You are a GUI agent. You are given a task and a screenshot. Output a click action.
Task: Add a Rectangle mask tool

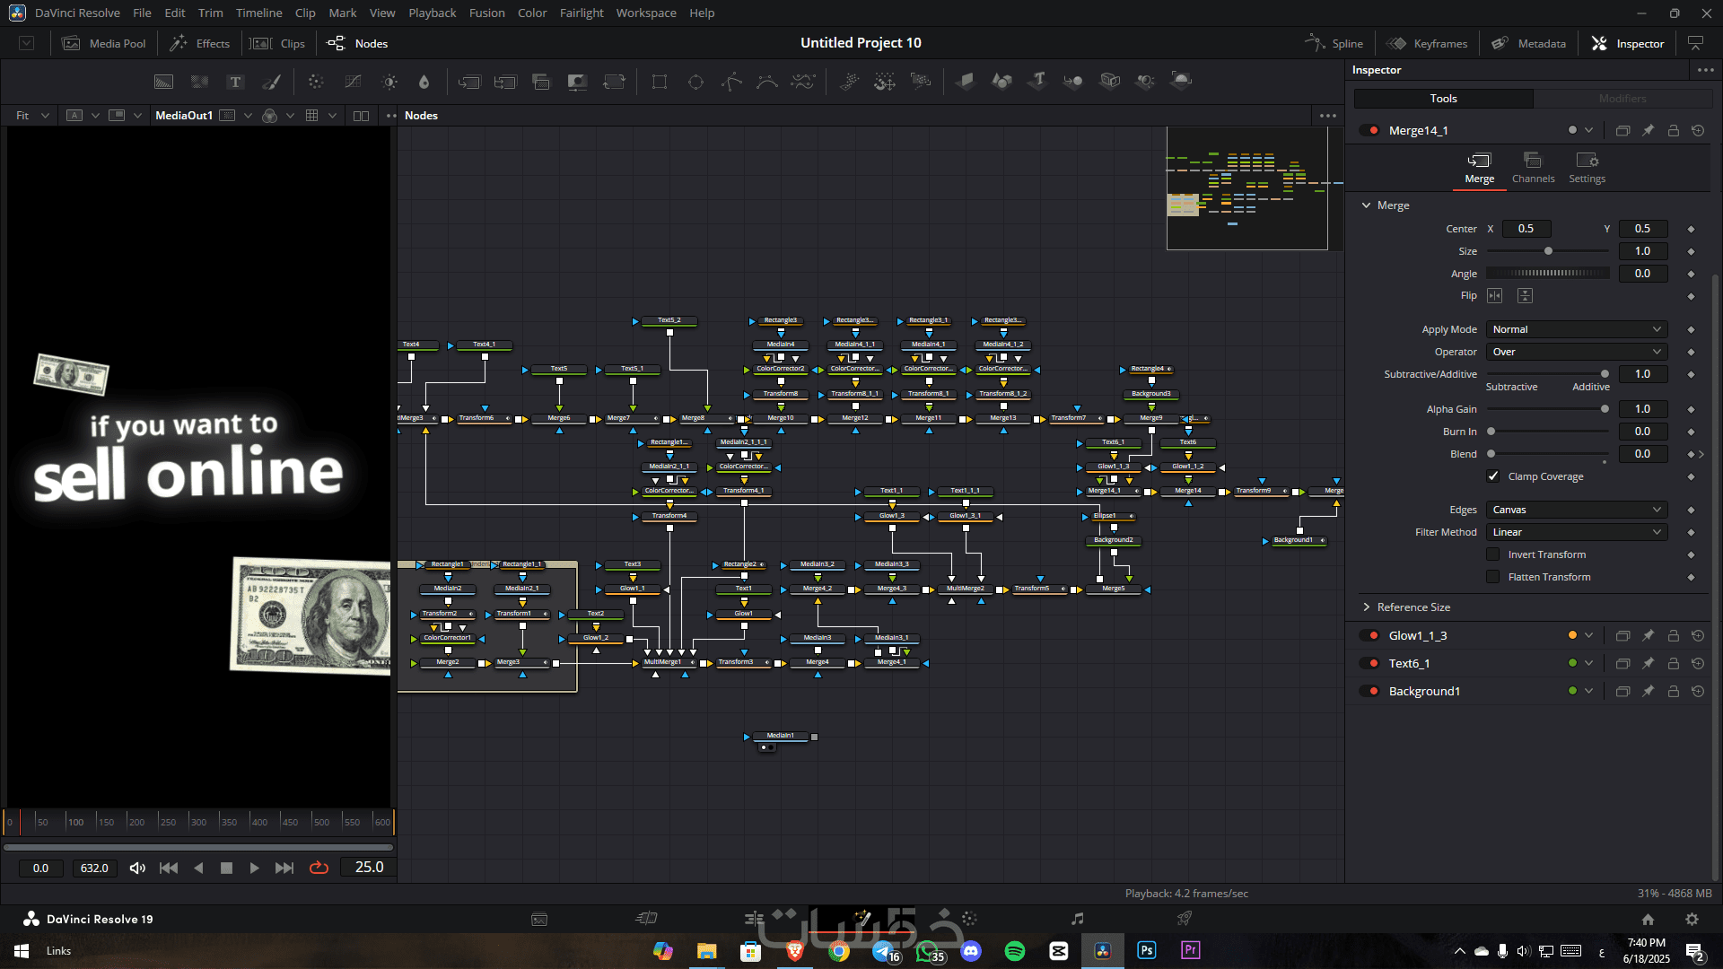pyautogui.click(x=660, y=82)
